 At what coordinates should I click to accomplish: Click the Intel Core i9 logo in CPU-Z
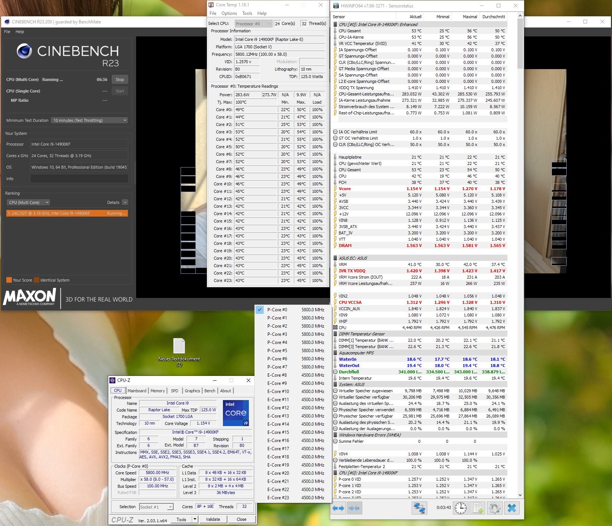point(236,413)
